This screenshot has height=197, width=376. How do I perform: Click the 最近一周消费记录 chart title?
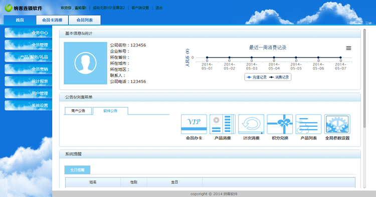(268, 47)
